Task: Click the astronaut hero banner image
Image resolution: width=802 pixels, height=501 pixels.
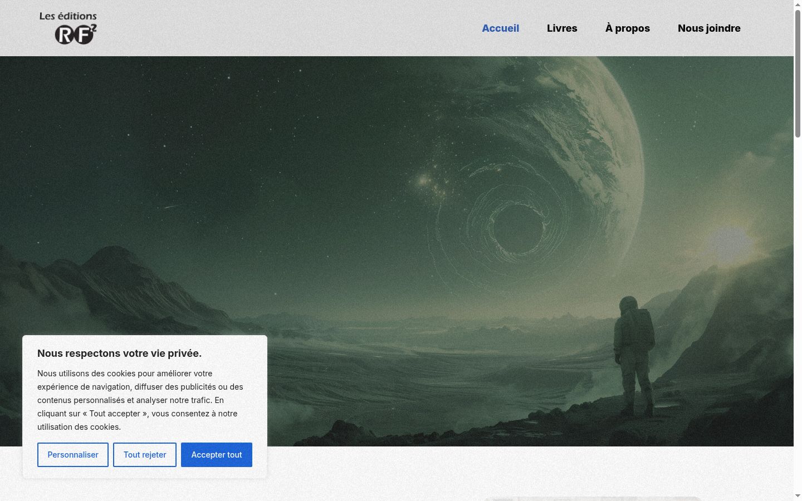Action: point(397,251)
